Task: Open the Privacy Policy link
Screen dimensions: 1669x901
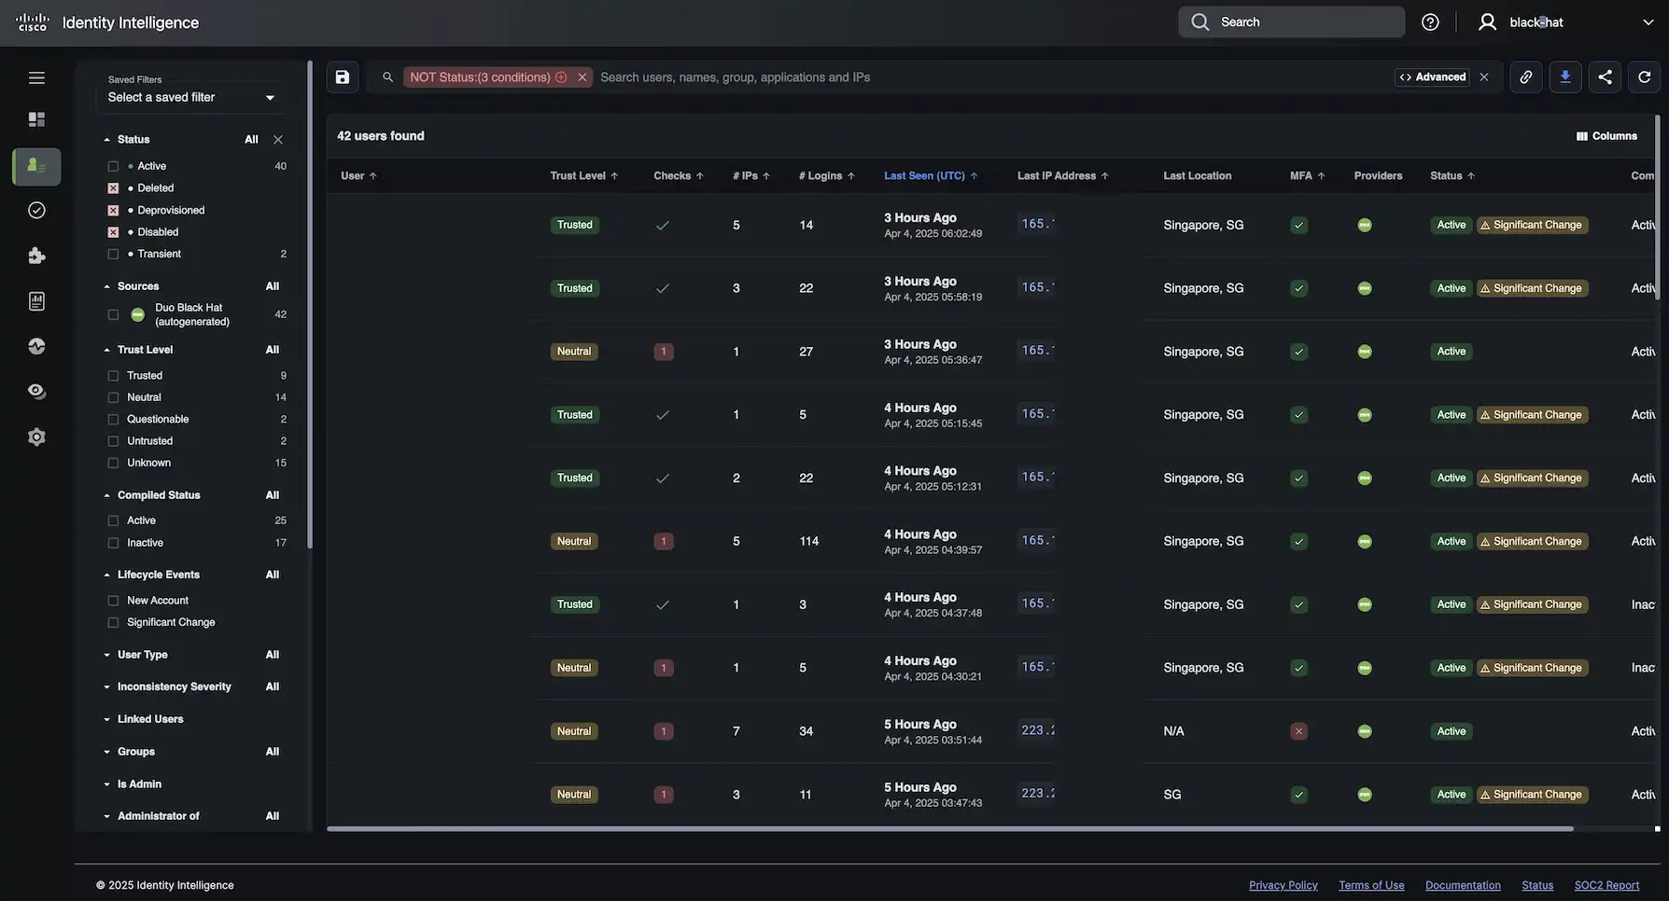Action: pyautogui.click(x=1283, y=883)
